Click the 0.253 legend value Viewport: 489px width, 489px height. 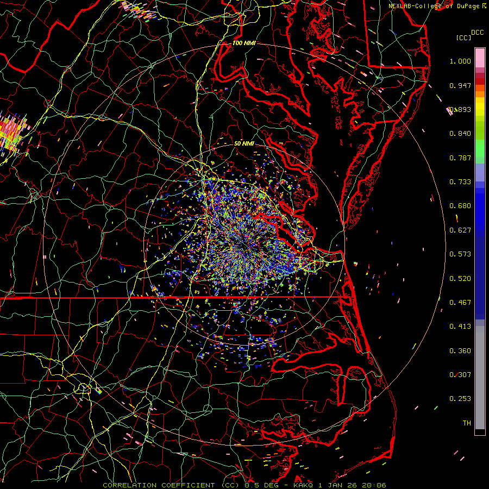tap(460, 399)
